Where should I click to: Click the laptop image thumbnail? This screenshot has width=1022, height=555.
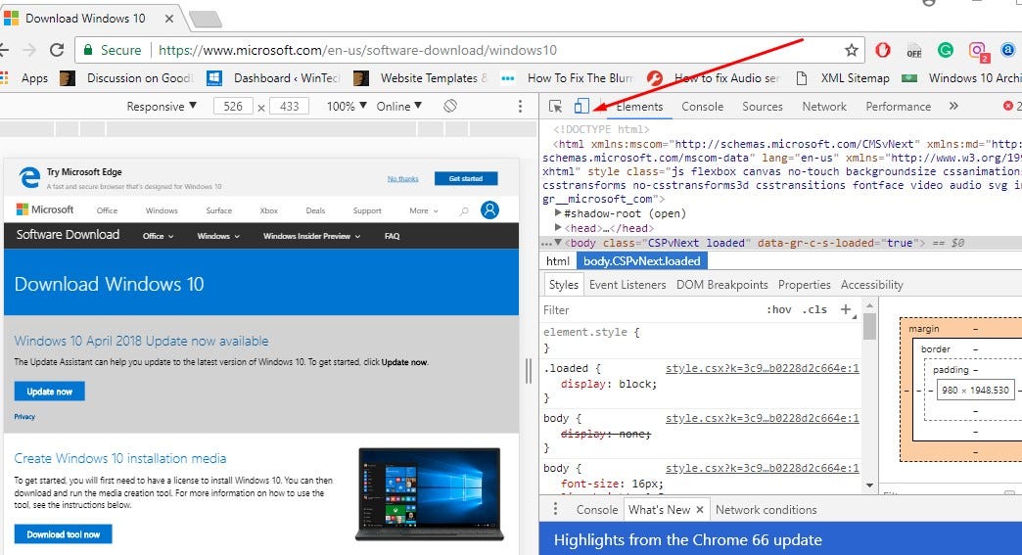430,493
